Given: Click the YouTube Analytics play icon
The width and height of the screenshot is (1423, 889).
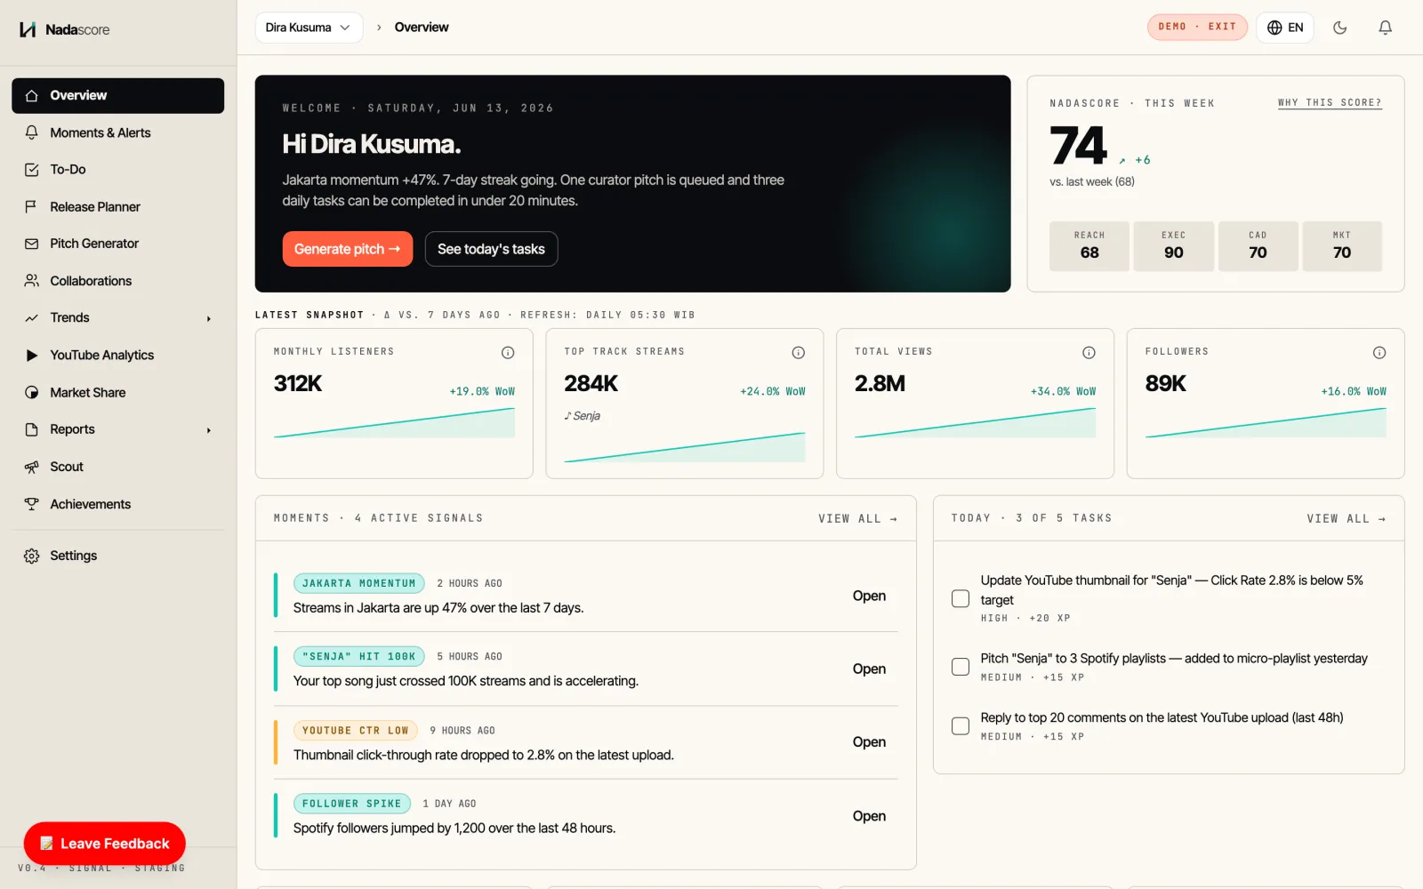Looking at the screenshot, I should 32,355.
